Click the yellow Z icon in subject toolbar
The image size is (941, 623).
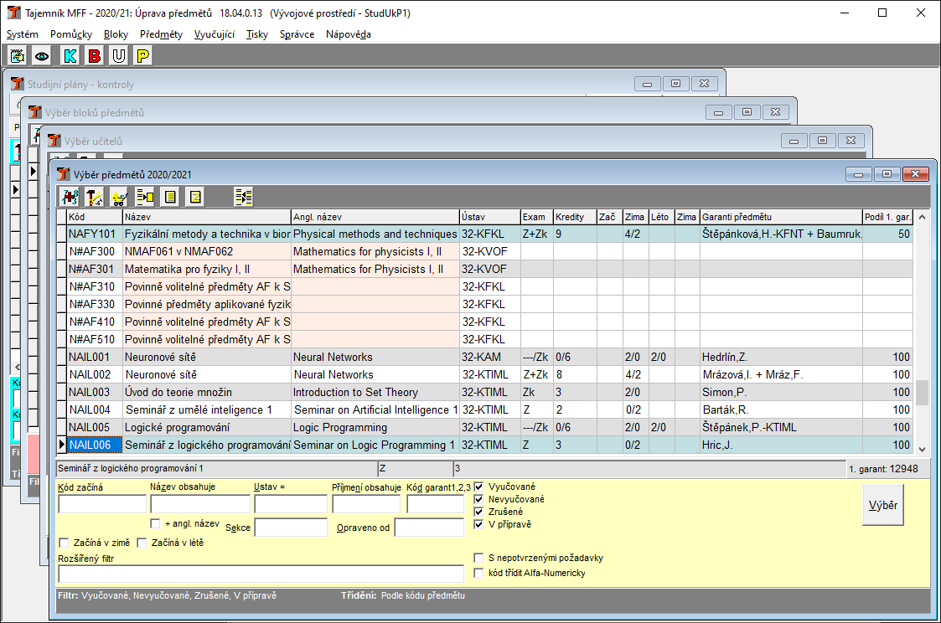pos(194,197)
